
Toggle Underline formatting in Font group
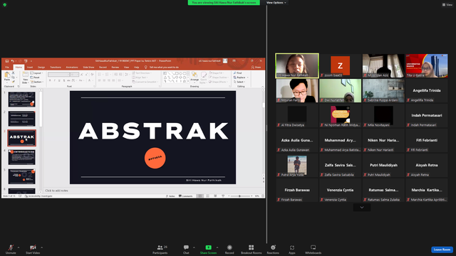pyautogui.click(x=59, y=80)
